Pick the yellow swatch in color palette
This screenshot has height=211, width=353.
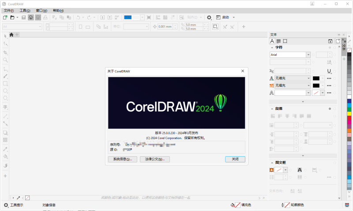pos(349,113)
